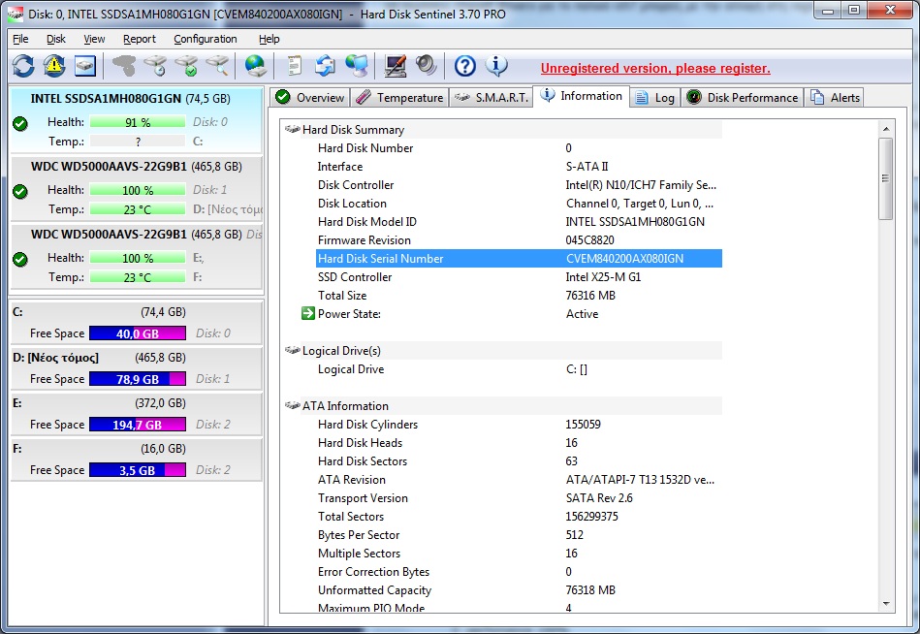920x634 pixels.
Task: Click the Transport Version row
Action: coord(519,498)
